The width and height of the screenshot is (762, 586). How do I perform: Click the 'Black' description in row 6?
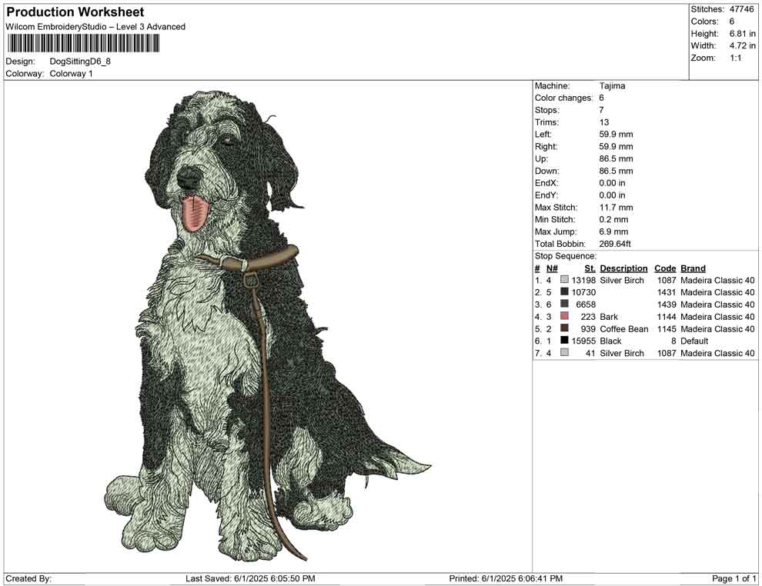(x=611, y=341)
